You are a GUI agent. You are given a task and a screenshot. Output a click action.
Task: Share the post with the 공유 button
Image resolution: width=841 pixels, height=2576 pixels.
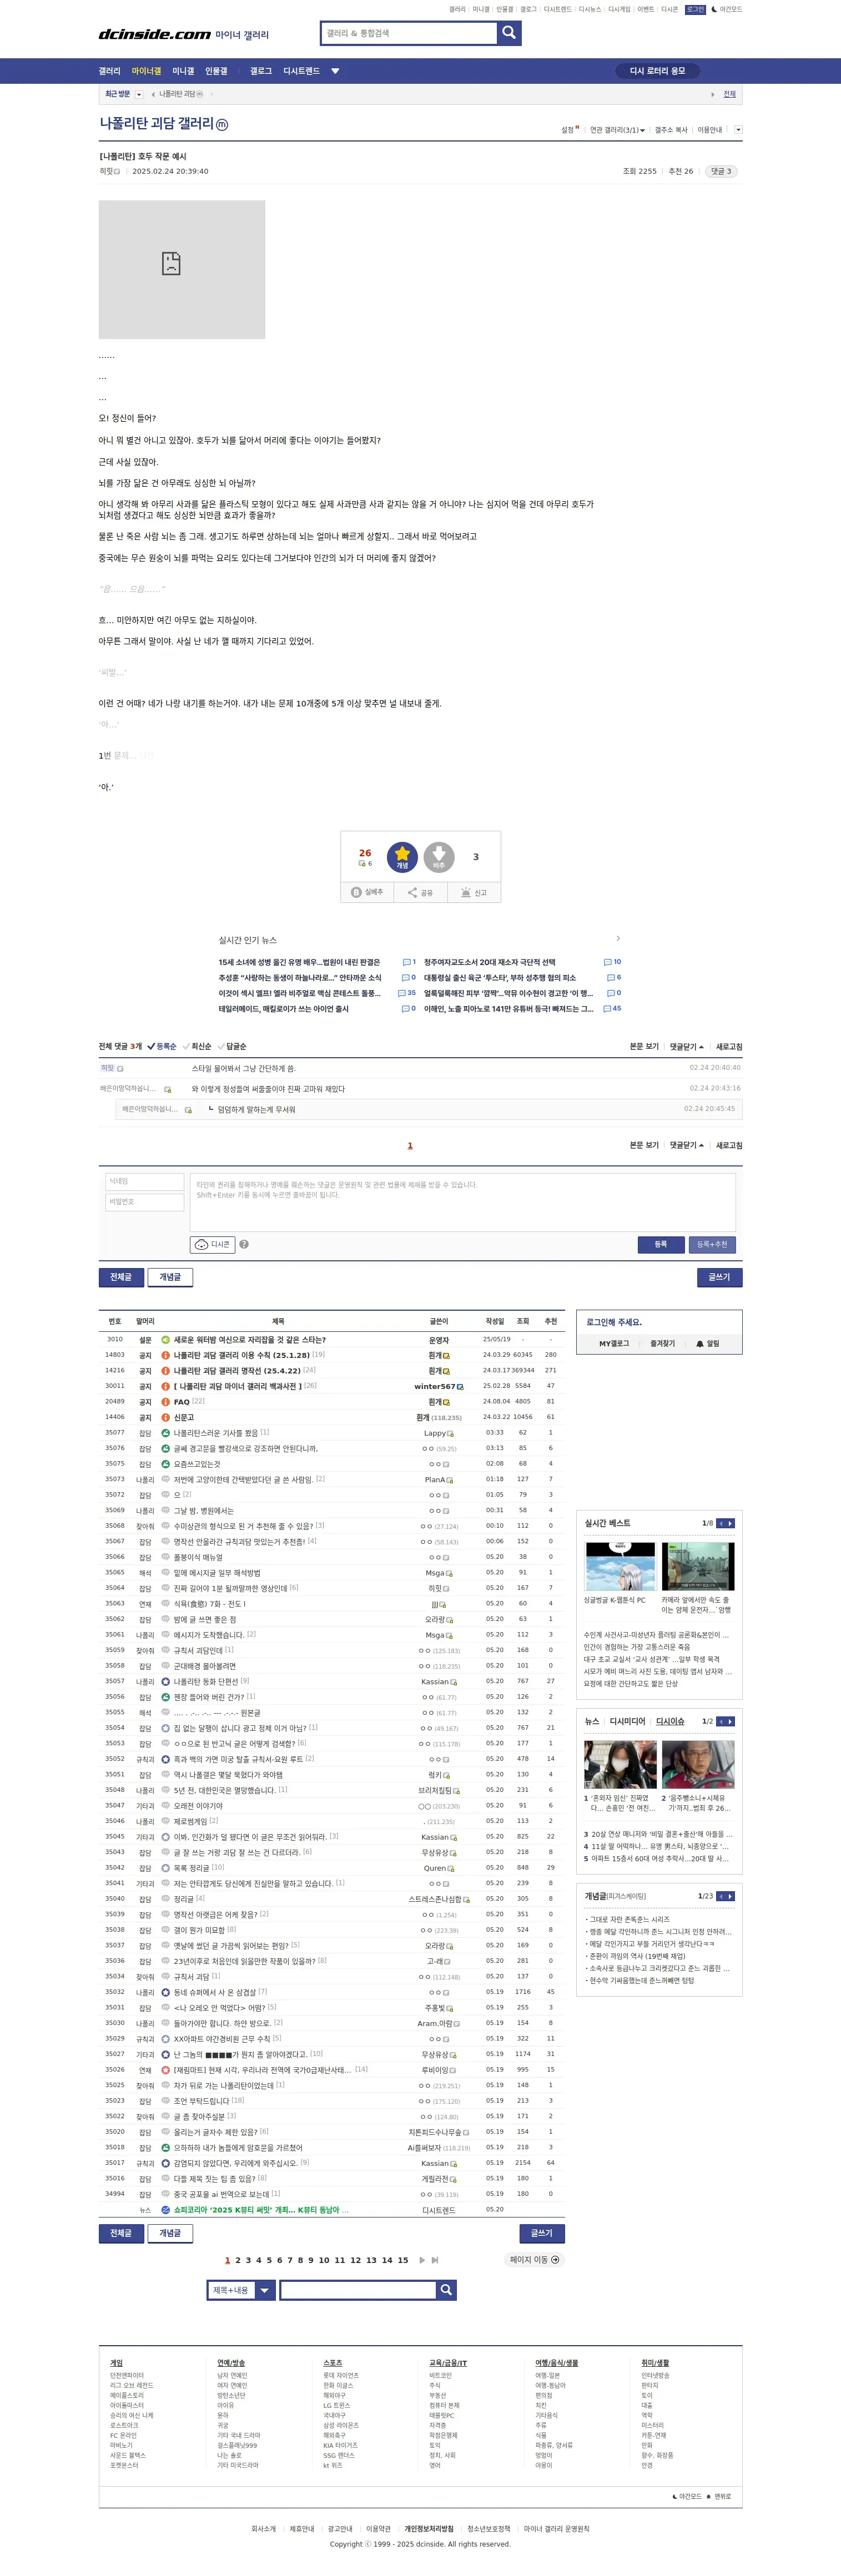(420, 892)
